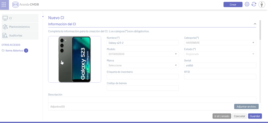This screenshot has width=268, height=123.
Task: Click the vertical scrollbar of the form
Action: (x=260, y=30)
